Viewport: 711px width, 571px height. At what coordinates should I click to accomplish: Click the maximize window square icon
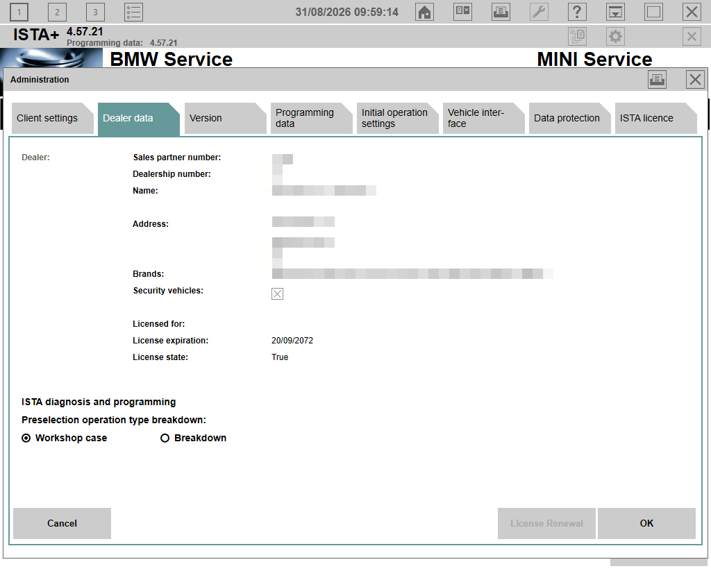point(653,12)
